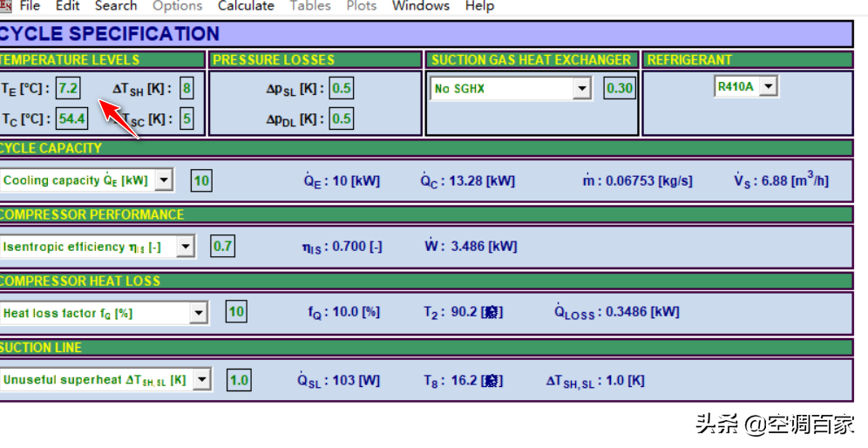Viewport: 868px width, 448px height.
Task: Open the Tables menu
Action: 310,6
